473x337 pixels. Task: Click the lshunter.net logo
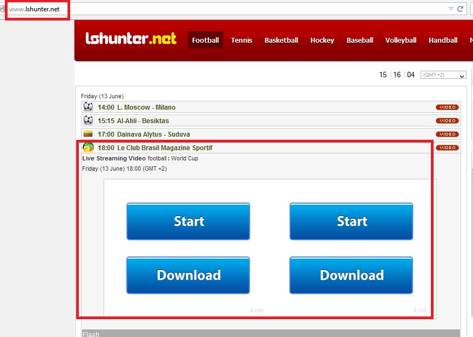pyautogui.click(x=131, y=39)
